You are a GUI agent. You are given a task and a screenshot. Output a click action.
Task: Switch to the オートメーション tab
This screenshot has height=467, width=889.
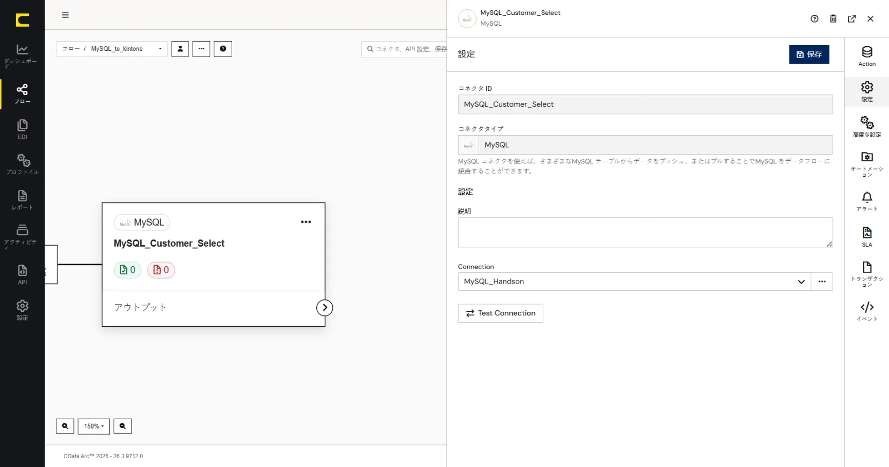click(867, 164)
